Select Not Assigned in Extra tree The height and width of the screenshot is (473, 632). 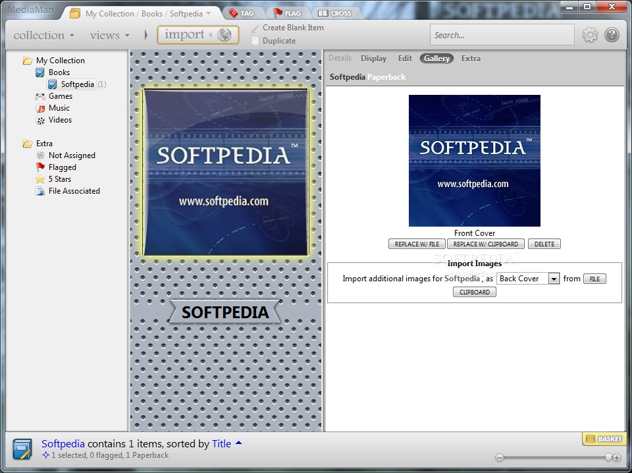click(x=72, y=155)
